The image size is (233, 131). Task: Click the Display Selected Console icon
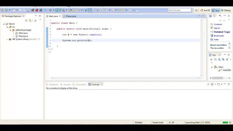[x=212, y=84]
